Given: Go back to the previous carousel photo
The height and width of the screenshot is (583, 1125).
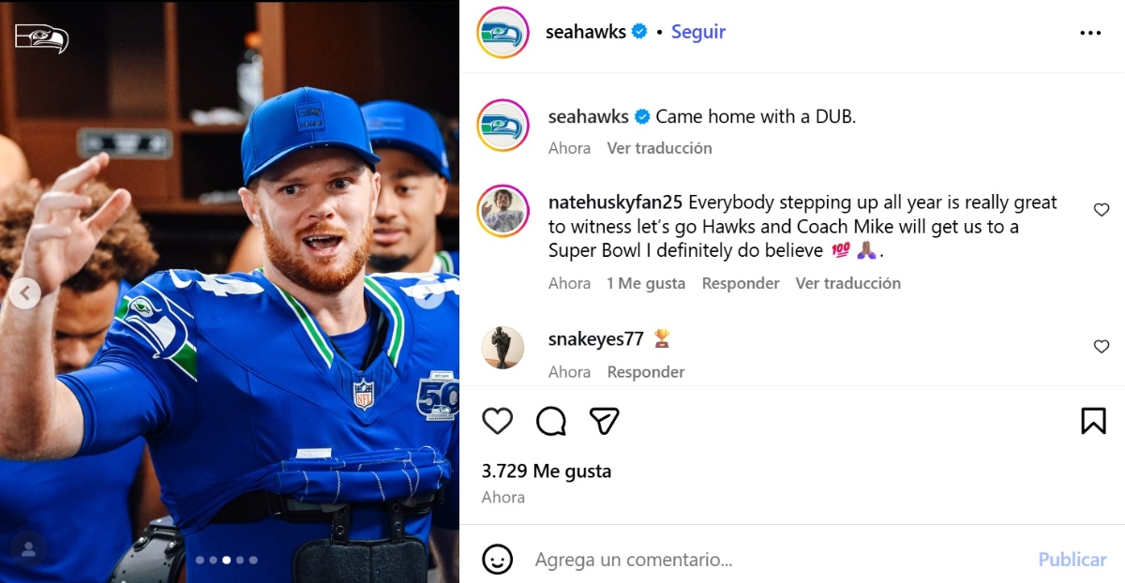Looking at the screenshot, I should [x=24, y=294].
